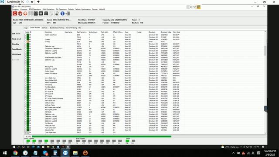
Task: Click the red power button in toolbar
Action: tap(15, 14)
